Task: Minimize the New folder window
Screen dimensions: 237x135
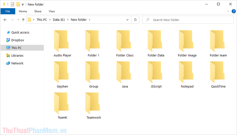Action: click(x=207, y=4)
